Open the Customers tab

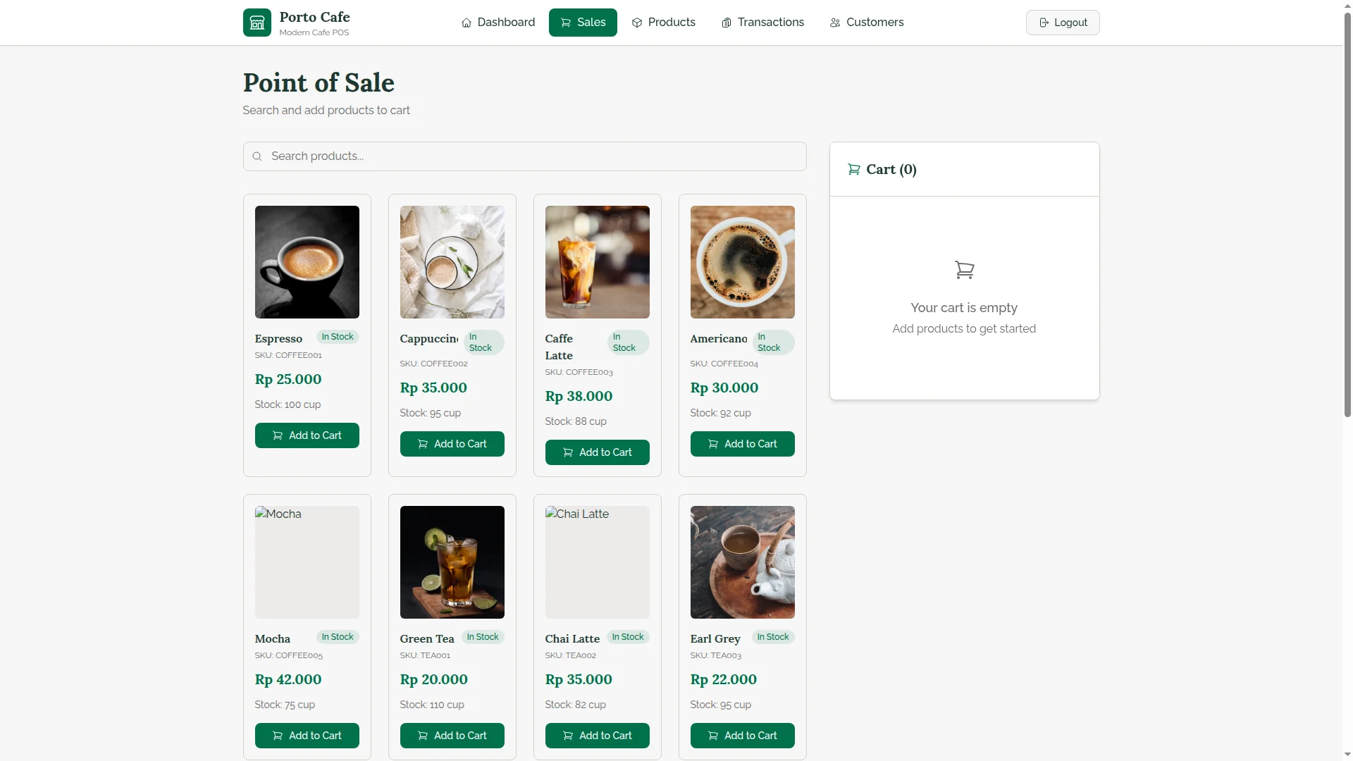[866, 23]
